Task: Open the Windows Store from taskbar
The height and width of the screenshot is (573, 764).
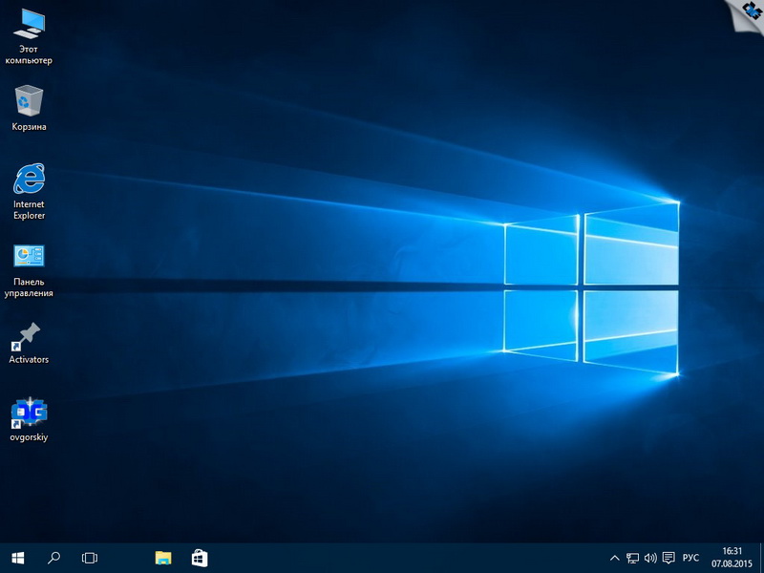Action: coord(200,558)
